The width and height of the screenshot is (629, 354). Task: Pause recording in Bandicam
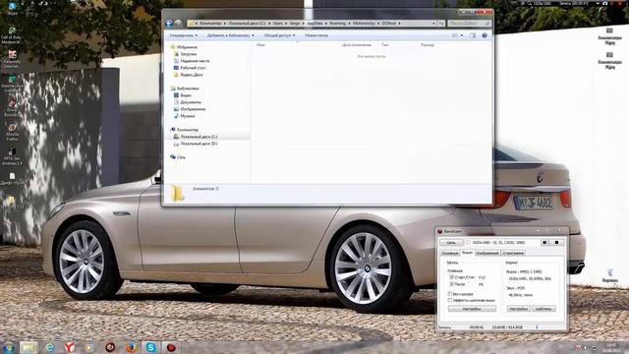pos(544,243)
